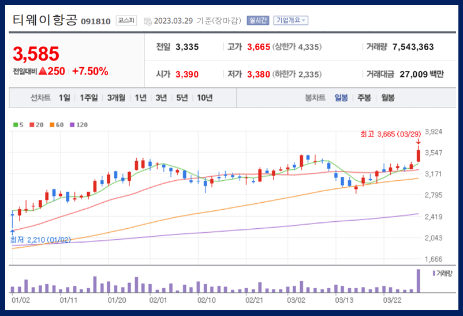Click the 전일 value 3,335

point(187,47)
